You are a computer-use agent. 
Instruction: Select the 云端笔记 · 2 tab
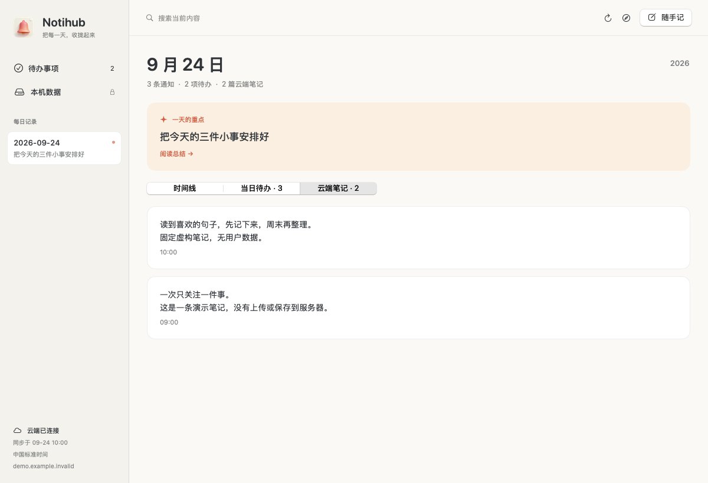[338, 188]
